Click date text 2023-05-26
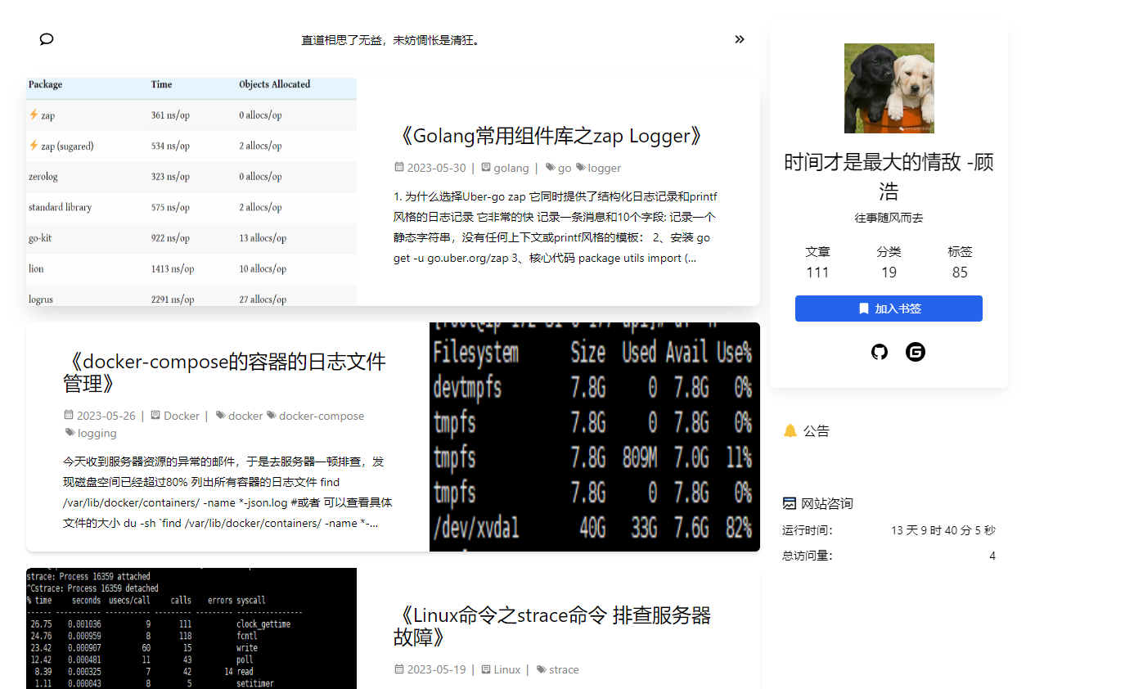1143x689 pixels. 106,416
